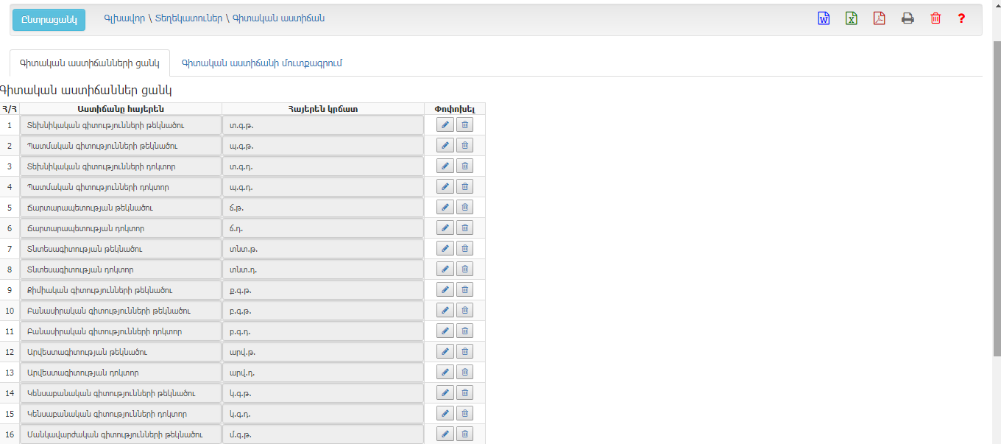Open help via red question mark

point(961,18)
